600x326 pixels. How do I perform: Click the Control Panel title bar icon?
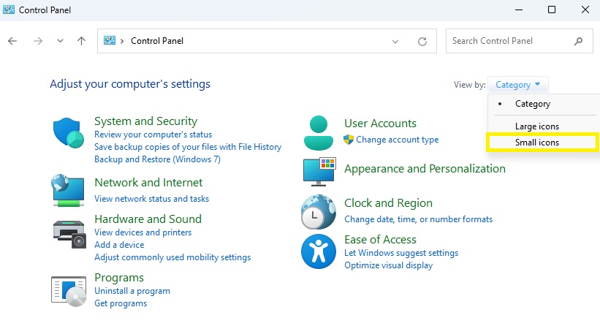9,10
